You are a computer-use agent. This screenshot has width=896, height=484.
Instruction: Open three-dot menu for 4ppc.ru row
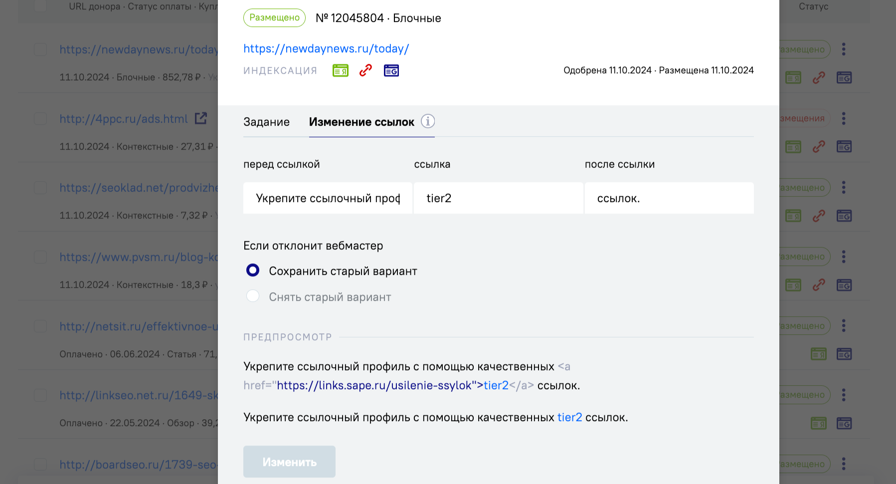(844, 118)
